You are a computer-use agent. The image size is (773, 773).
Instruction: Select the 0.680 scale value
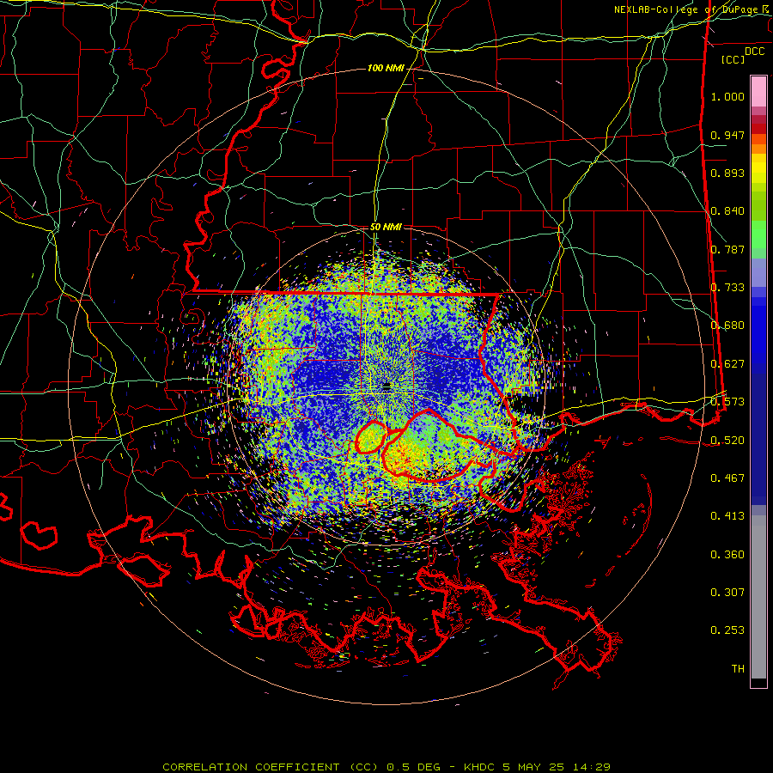(727, 326)
